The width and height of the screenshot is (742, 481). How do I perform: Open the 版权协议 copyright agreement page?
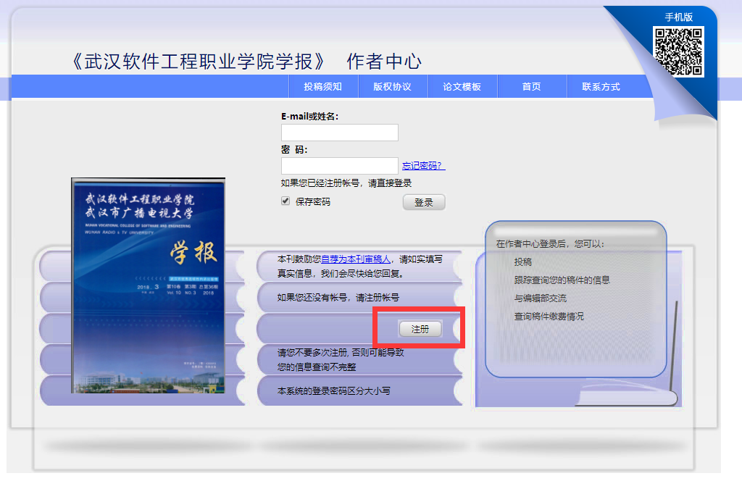tap(392, 85)
